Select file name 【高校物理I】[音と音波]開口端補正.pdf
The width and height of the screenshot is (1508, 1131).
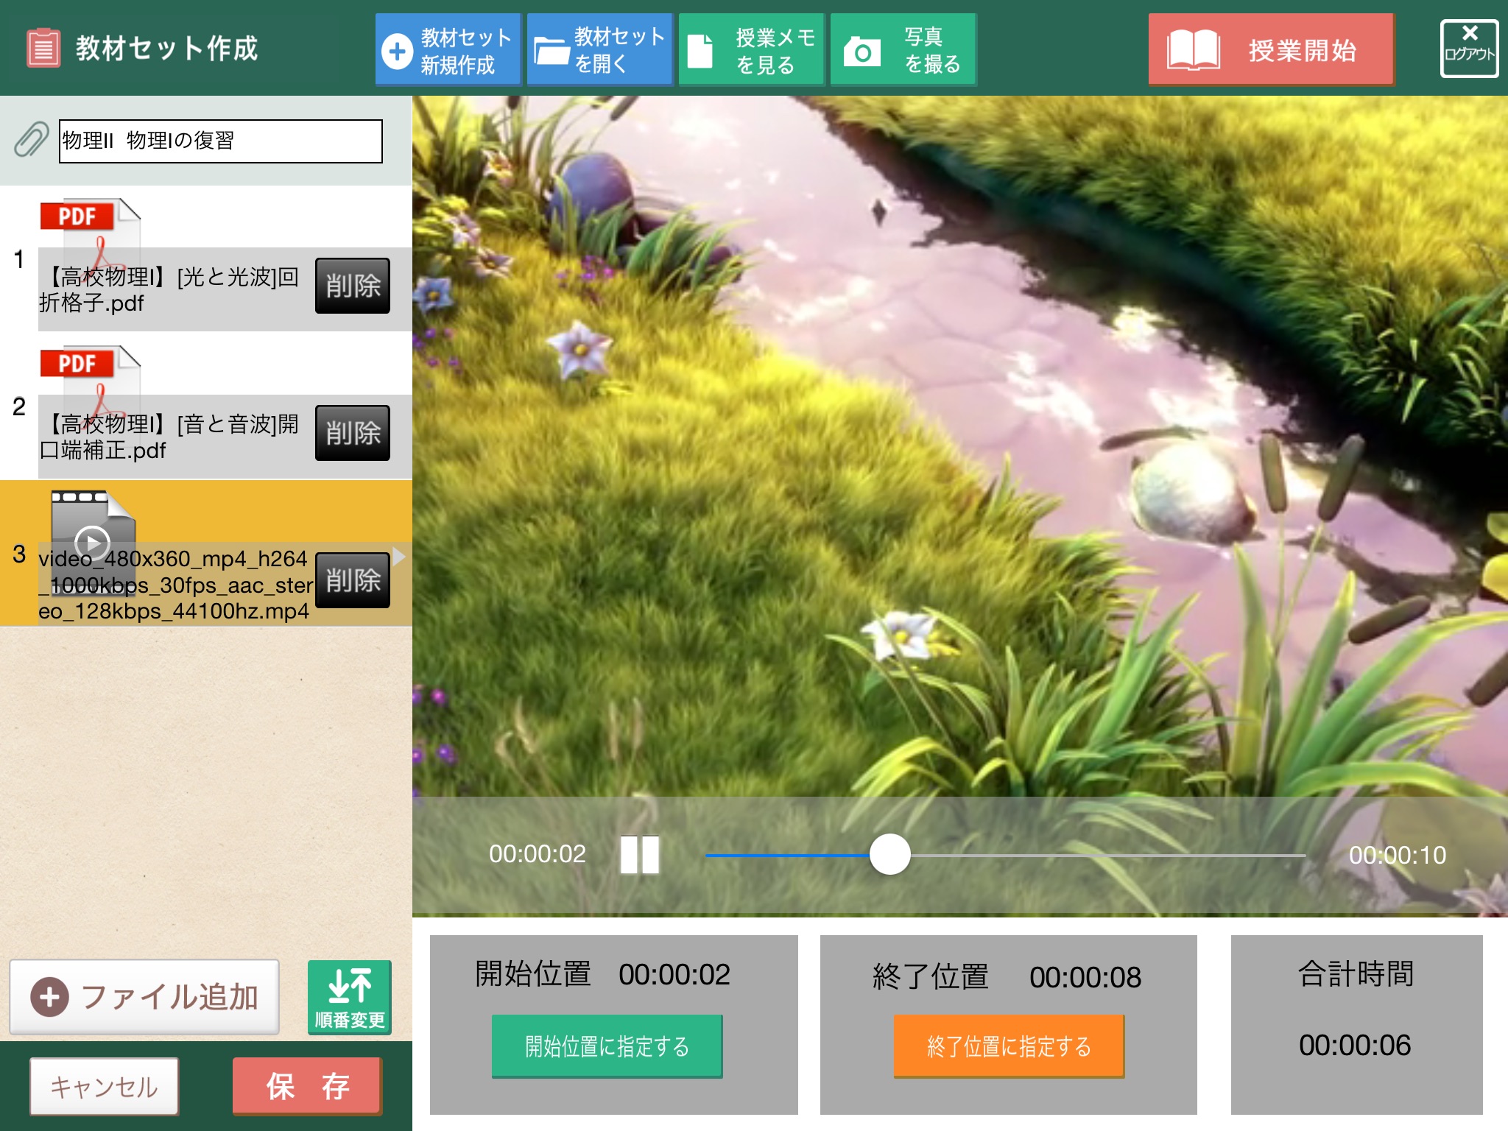pos(169,437)
